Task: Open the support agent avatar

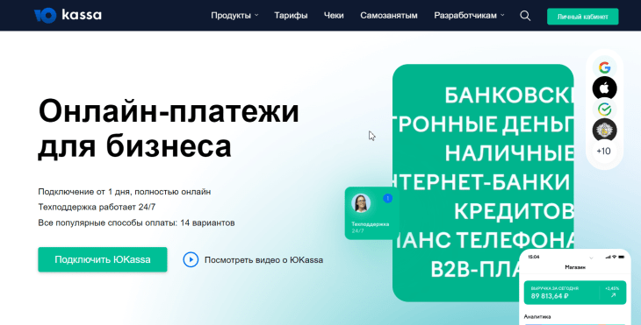Action: 361,203
